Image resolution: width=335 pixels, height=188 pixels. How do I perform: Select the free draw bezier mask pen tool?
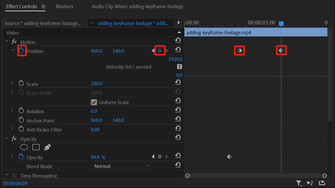47,147
